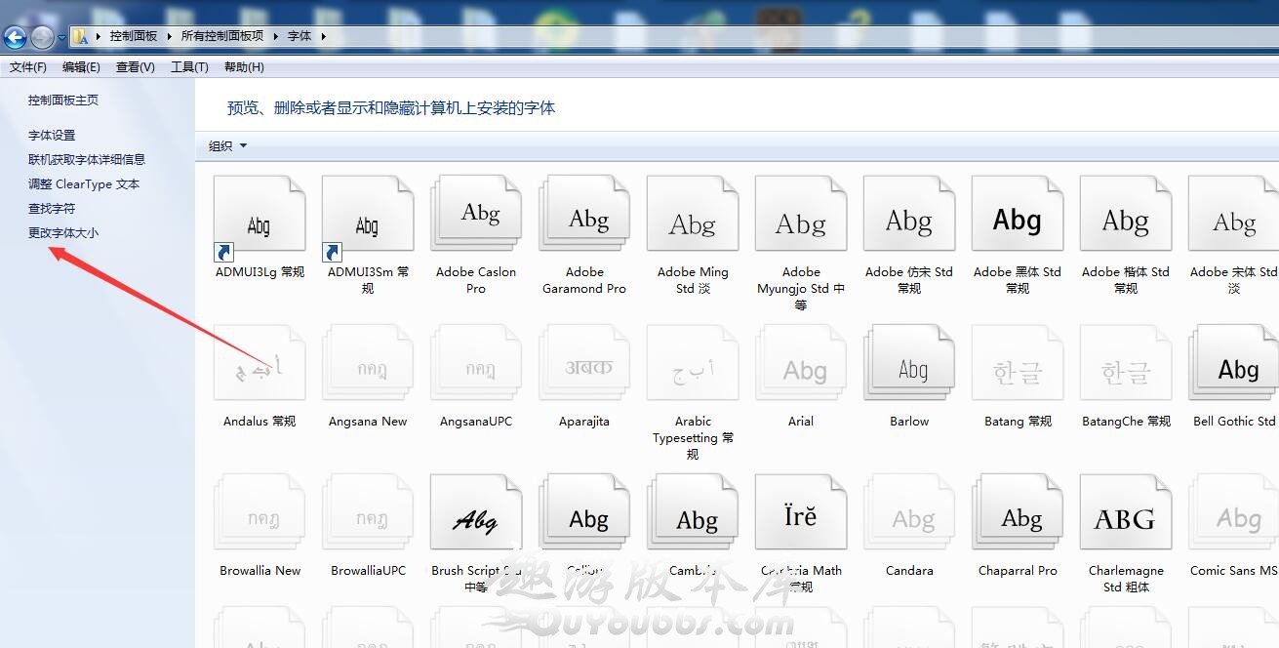Open the 组织 dropdown in the toolbar
Viewport: 1279px width, 648px height.
(x=228, y=146)
